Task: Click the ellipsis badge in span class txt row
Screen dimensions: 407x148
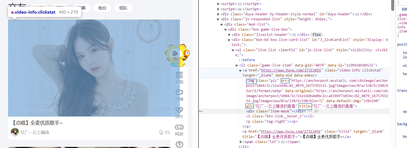Action: (283, 142)
